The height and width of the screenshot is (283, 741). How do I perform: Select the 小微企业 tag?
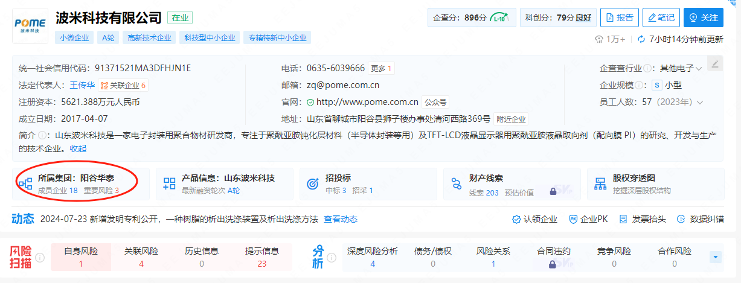click(x=74, y=37)
